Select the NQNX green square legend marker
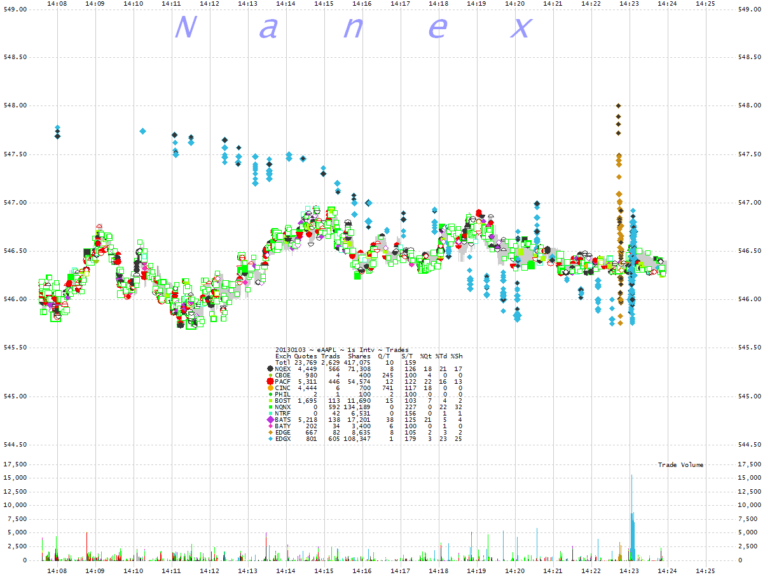The height and width of the screenshot is (575, 765). tap(271, 407)
